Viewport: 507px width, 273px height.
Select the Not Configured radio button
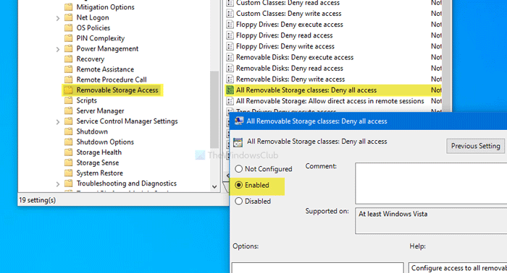pyautogui.click(x=238, y=169)
